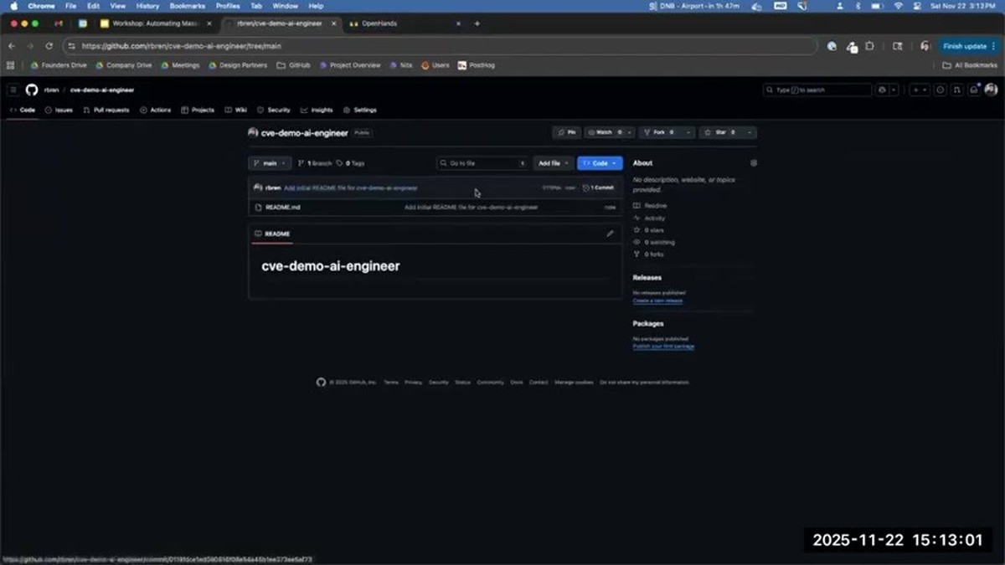Open 0 watching link in About
Viewport: 1005px width, 565px height.
tap(653, 242)
